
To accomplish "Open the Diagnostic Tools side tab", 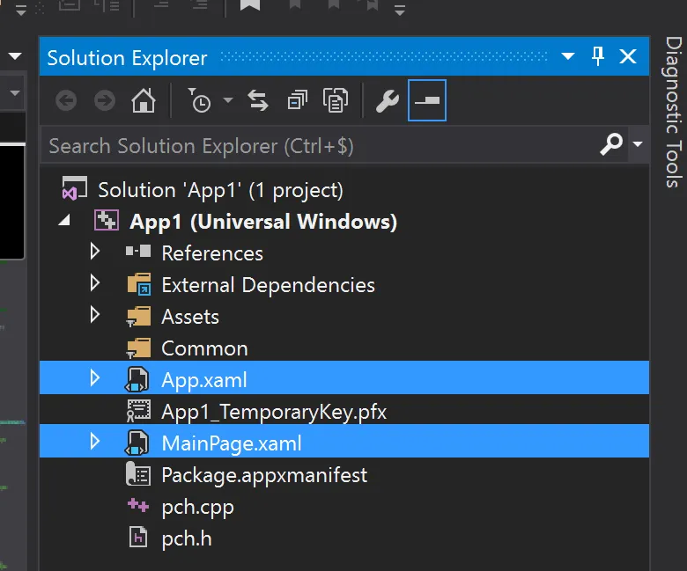I will coord(674,113).
